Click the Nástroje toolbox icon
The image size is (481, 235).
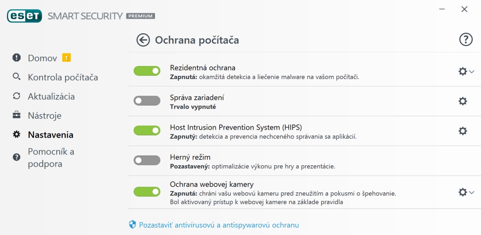pyautogui.click(x=17, y=115)
